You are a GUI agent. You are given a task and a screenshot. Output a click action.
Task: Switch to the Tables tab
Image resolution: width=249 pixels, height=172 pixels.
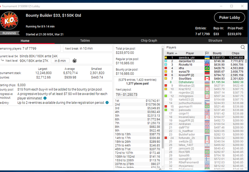coord(85,41)
